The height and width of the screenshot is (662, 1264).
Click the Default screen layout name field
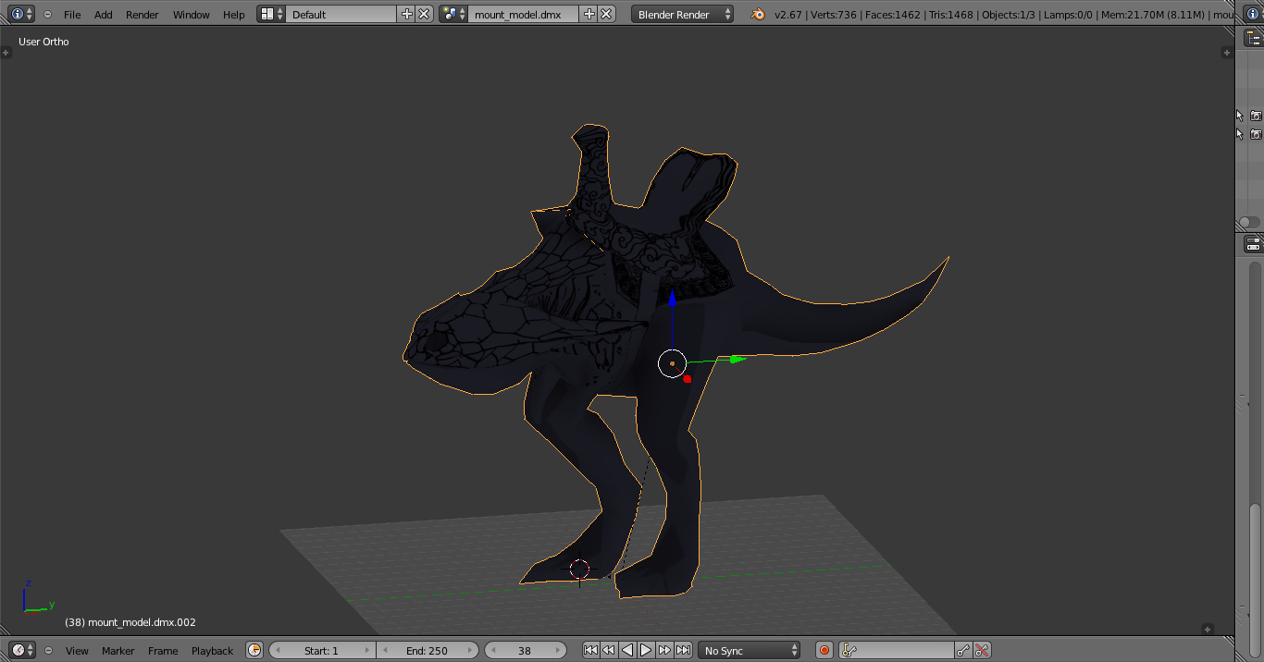click(341, 14)
